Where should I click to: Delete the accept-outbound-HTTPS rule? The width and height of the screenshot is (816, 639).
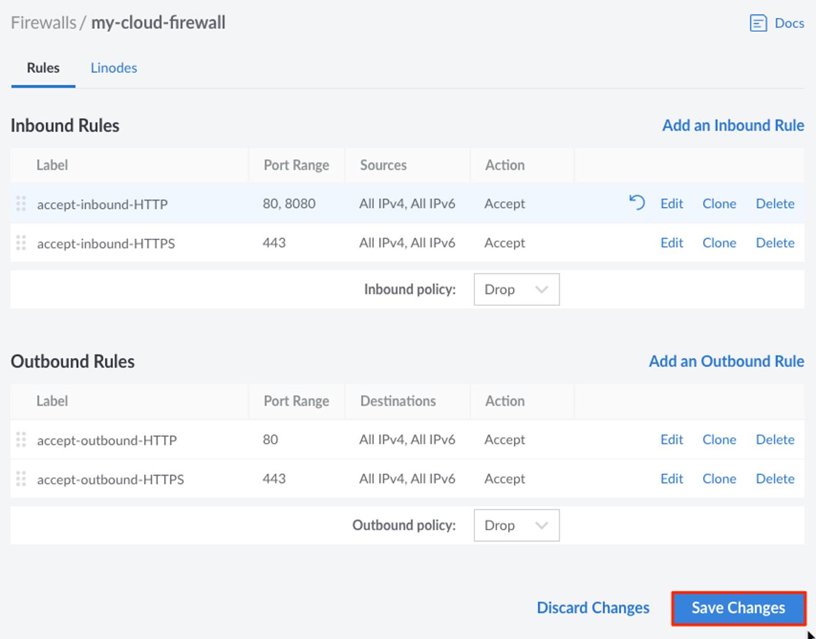point(775,479)
